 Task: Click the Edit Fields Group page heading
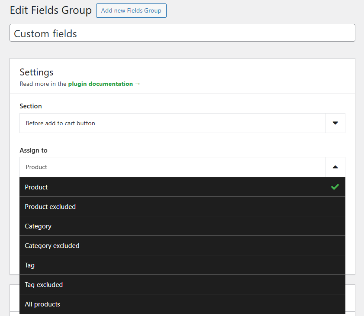(x=51, y=10)
